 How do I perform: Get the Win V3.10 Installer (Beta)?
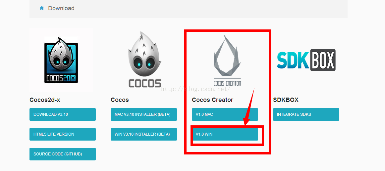click(x=144, y=134)
